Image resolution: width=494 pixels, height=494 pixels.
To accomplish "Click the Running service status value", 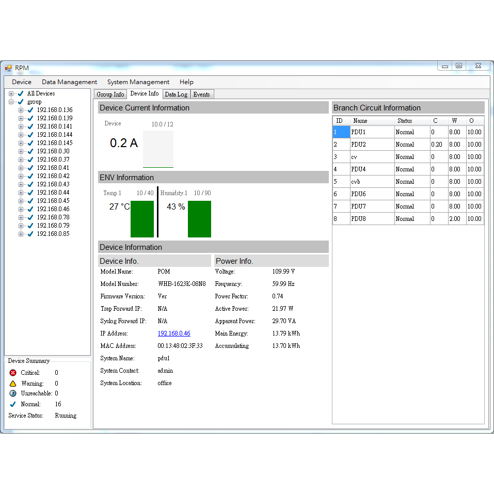I will tap(66, 416).
